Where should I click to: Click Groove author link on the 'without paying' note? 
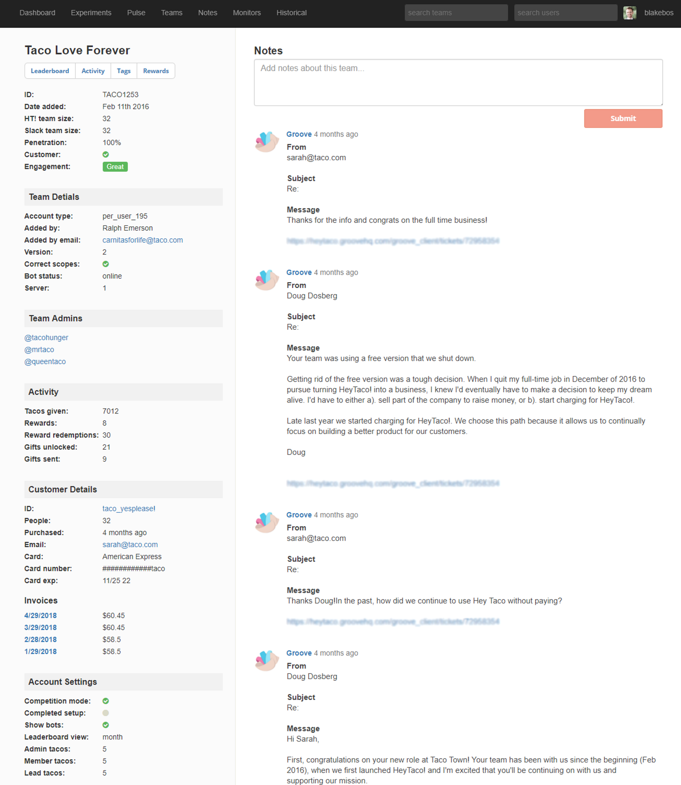(x=299, y=515)
